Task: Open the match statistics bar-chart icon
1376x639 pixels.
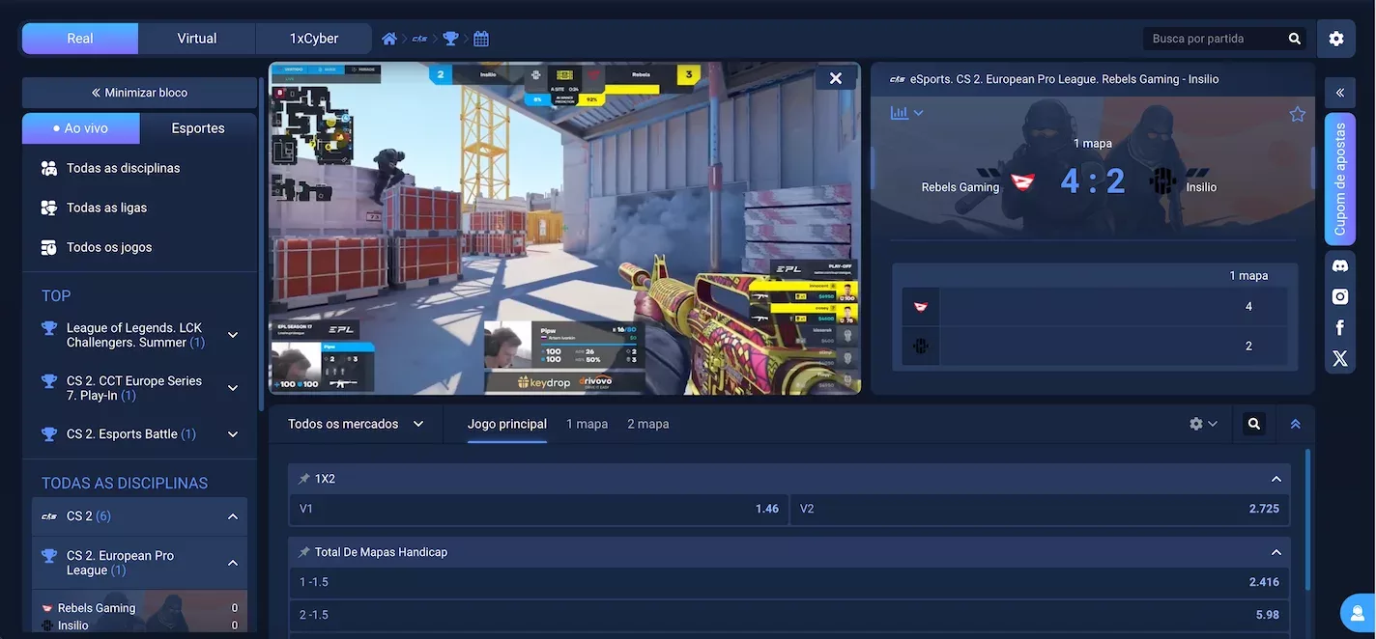Action: pyautogui.click(x=898, y=112)
